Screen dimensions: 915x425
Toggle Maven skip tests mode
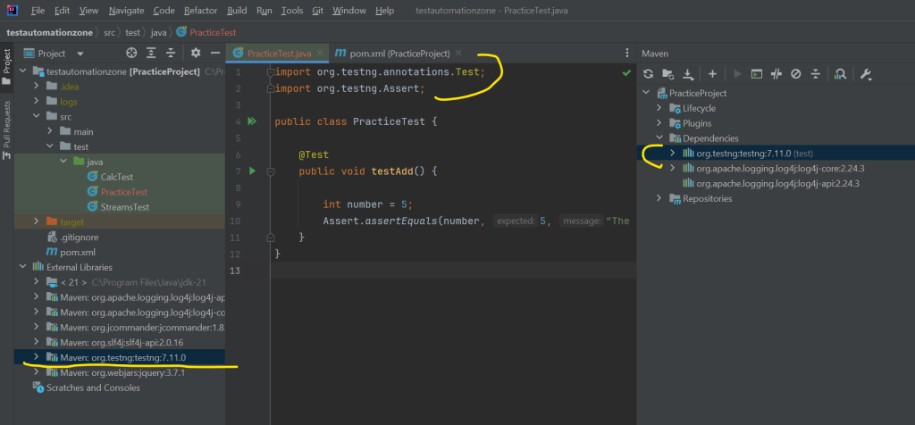pos(795,74)
